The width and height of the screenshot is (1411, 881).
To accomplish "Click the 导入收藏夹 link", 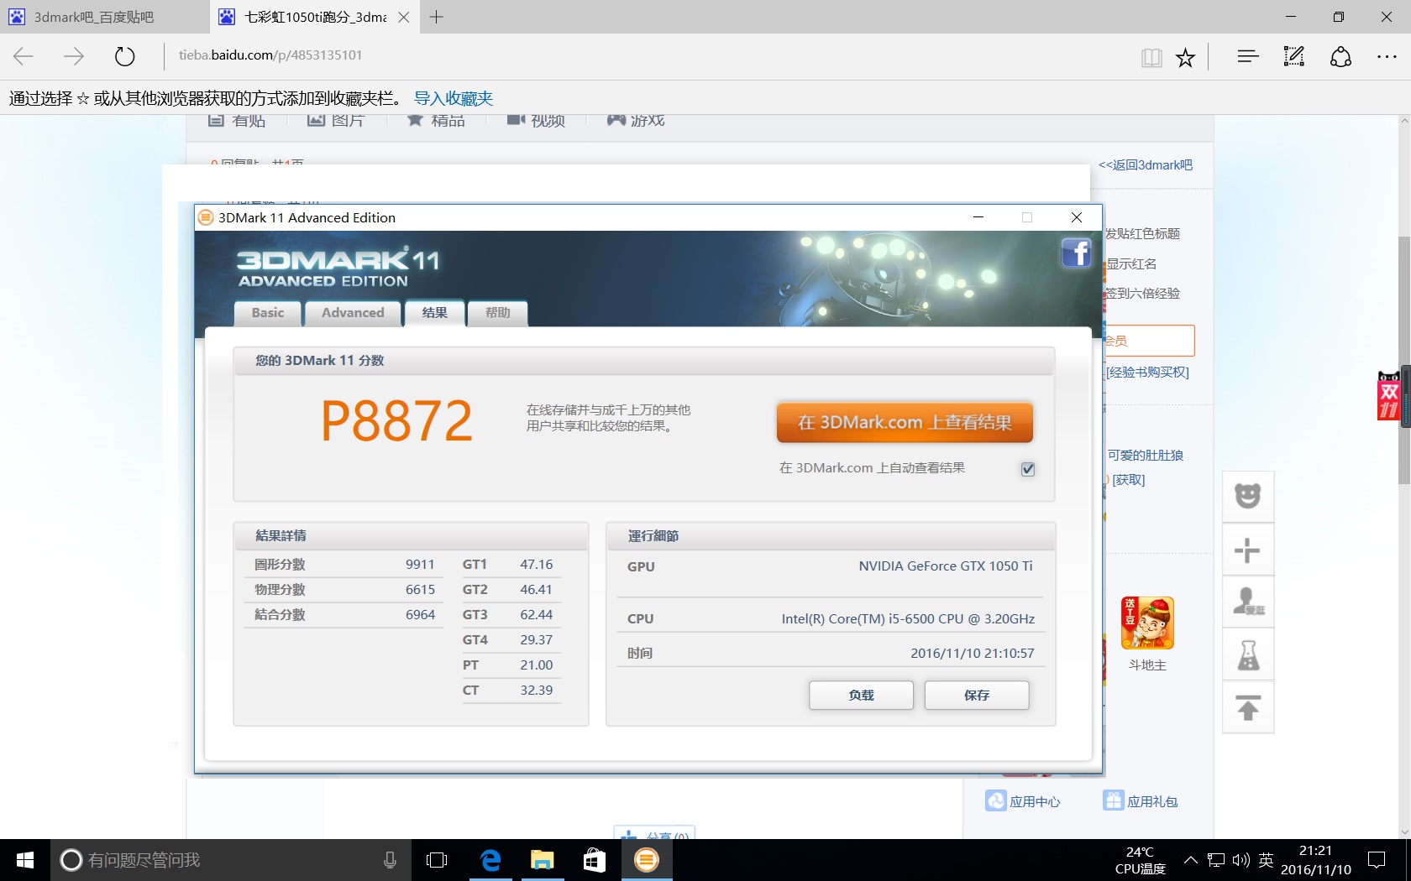I will click(x=454, y=99).
